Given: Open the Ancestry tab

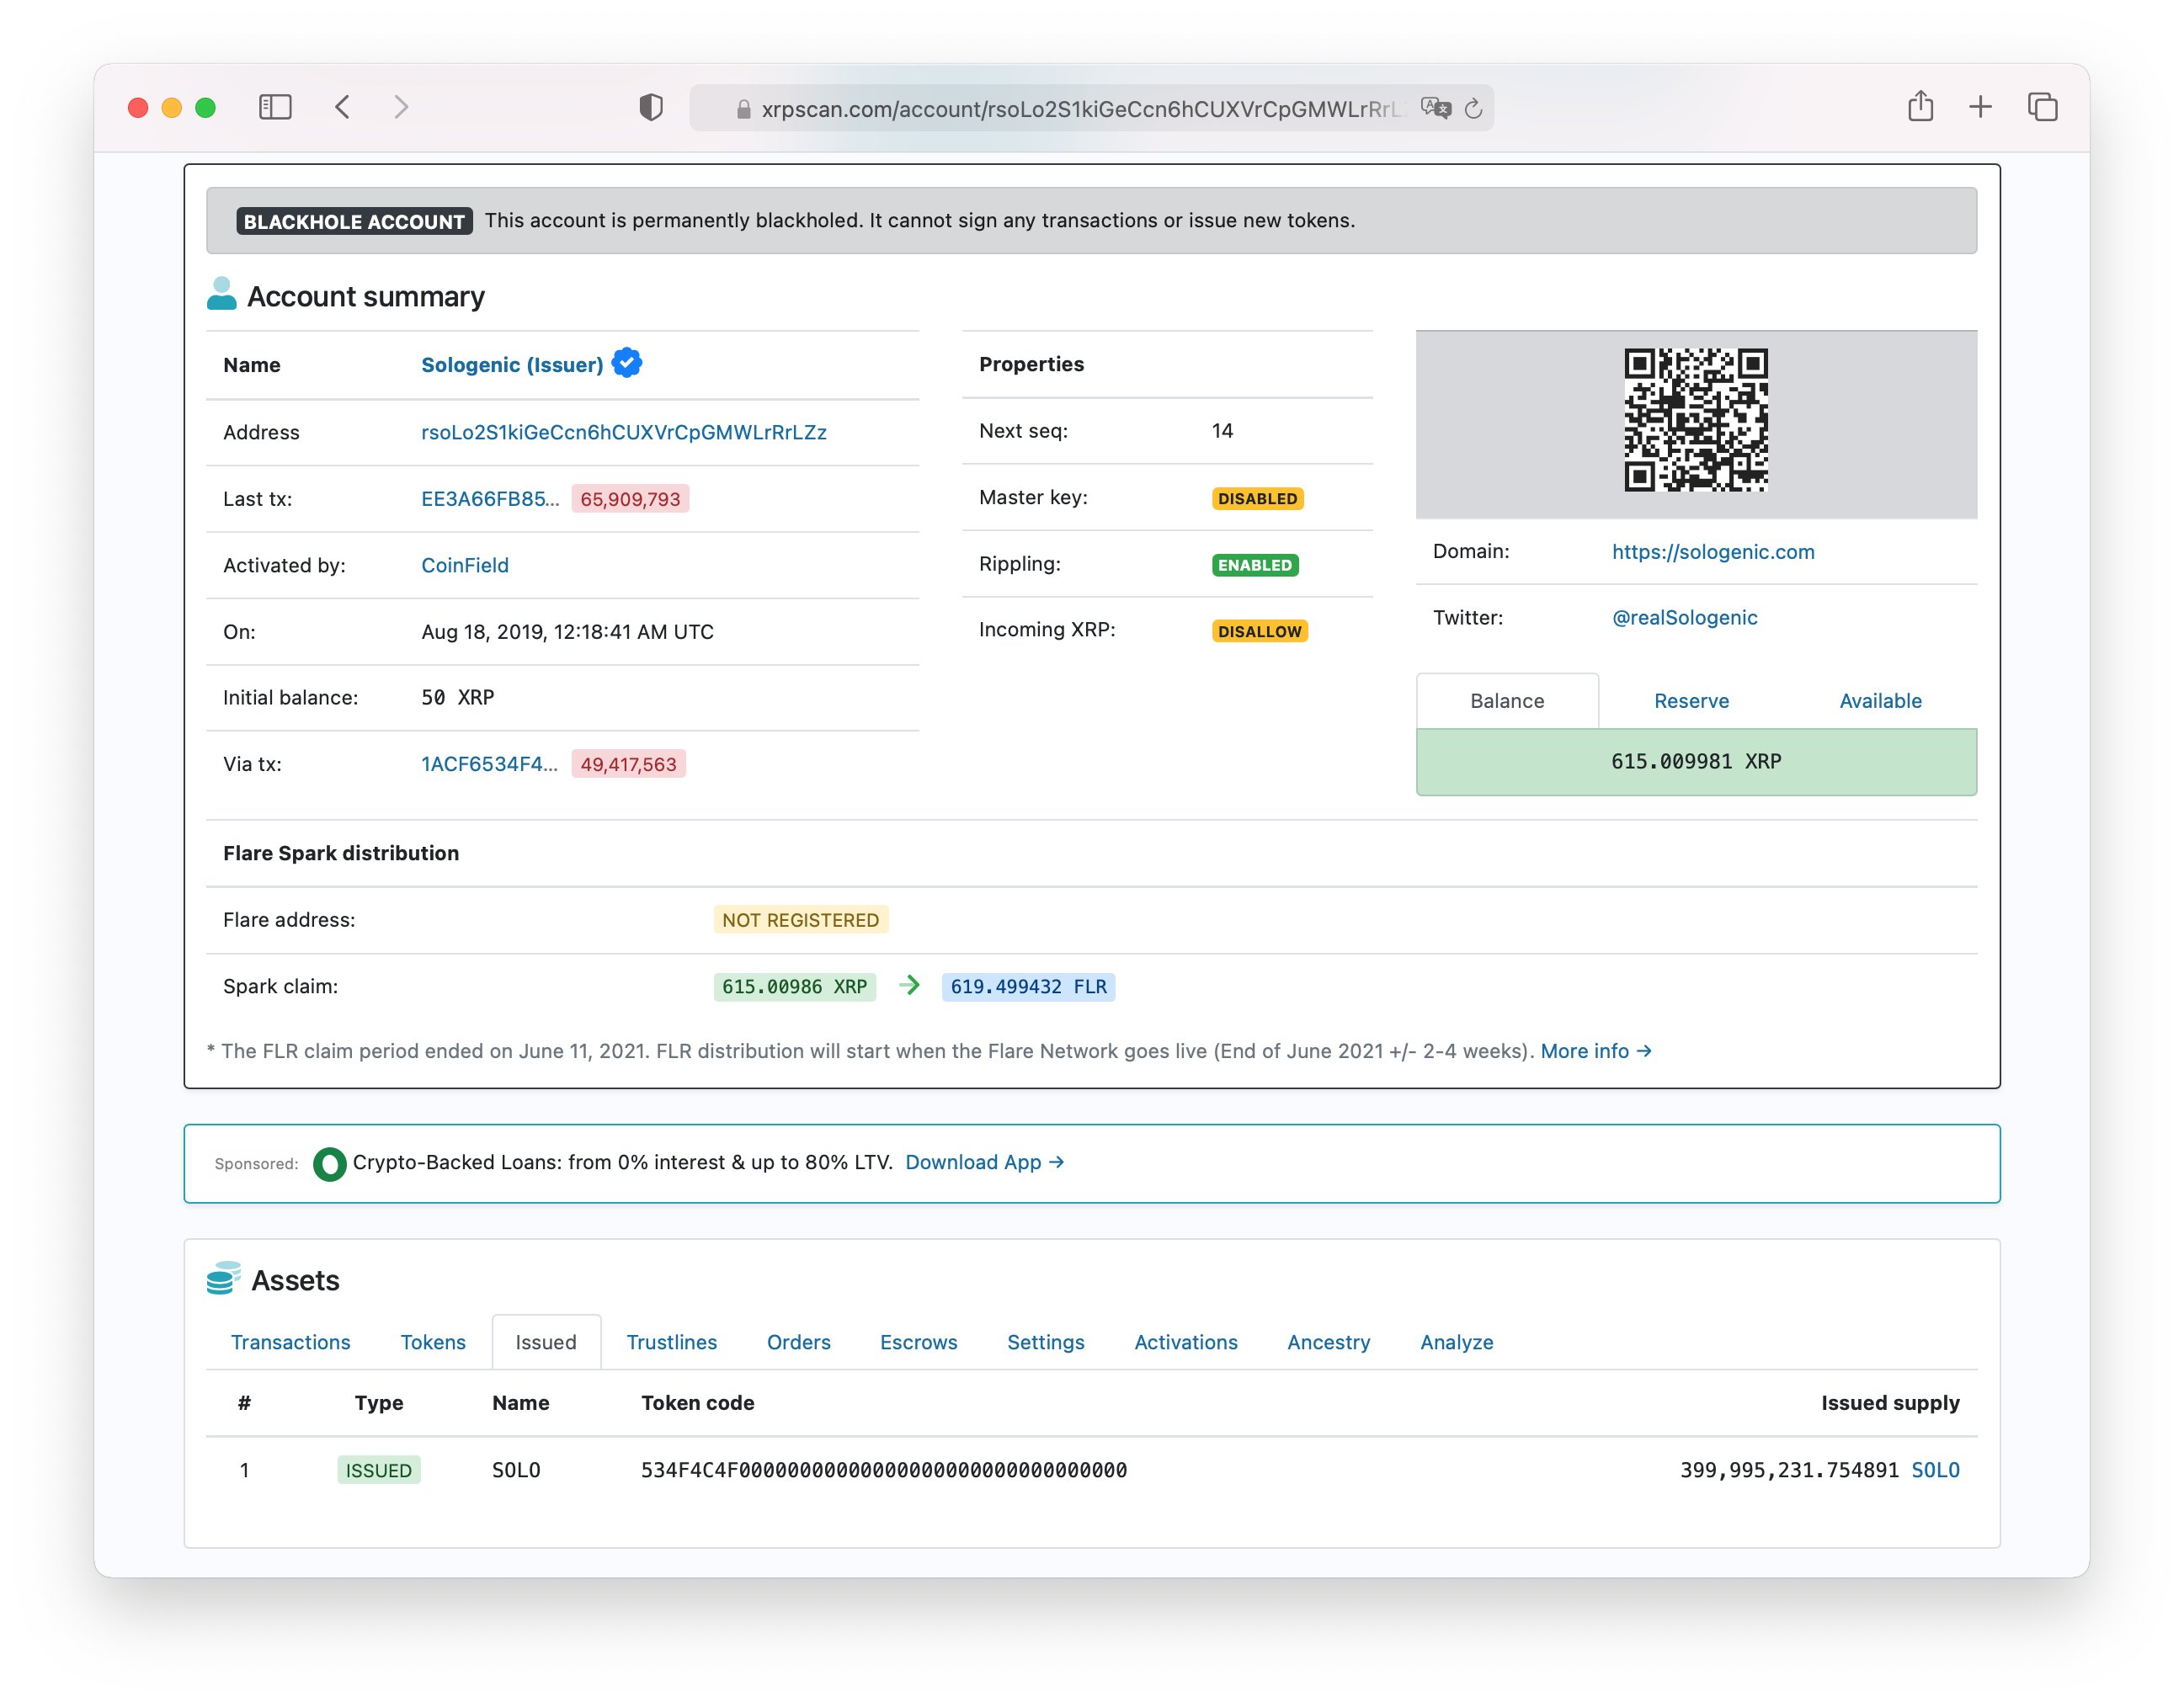Looking at the screenshot, I should pos(1328,1342).
